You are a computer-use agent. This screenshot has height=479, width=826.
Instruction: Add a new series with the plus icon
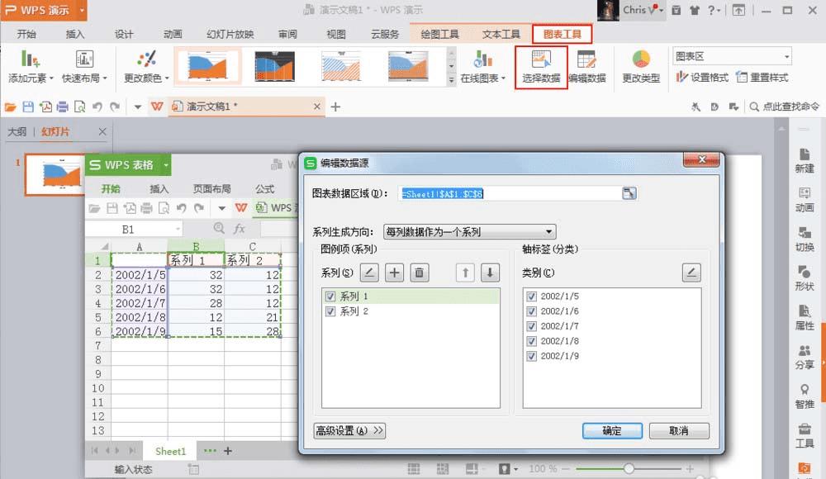[394, 273]
